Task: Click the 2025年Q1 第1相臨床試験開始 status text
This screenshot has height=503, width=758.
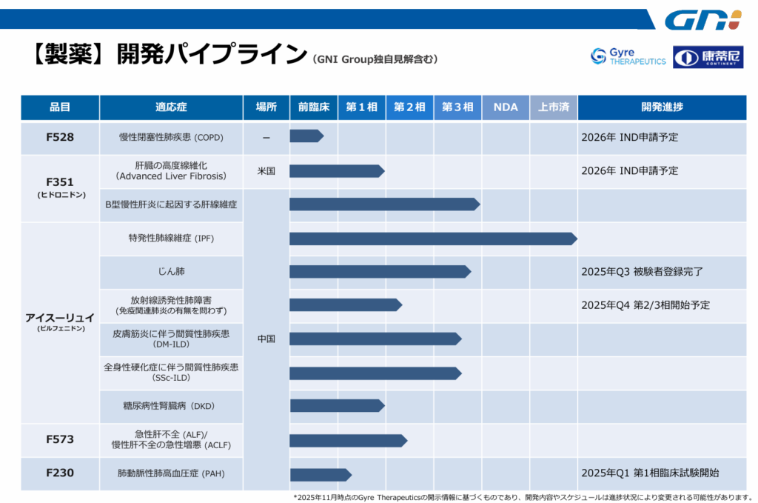Action: [x=650, y=473]
